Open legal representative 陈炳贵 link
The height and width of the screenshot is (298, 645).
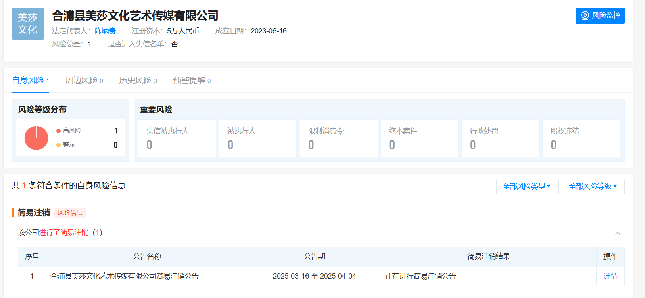coord(105,31)
